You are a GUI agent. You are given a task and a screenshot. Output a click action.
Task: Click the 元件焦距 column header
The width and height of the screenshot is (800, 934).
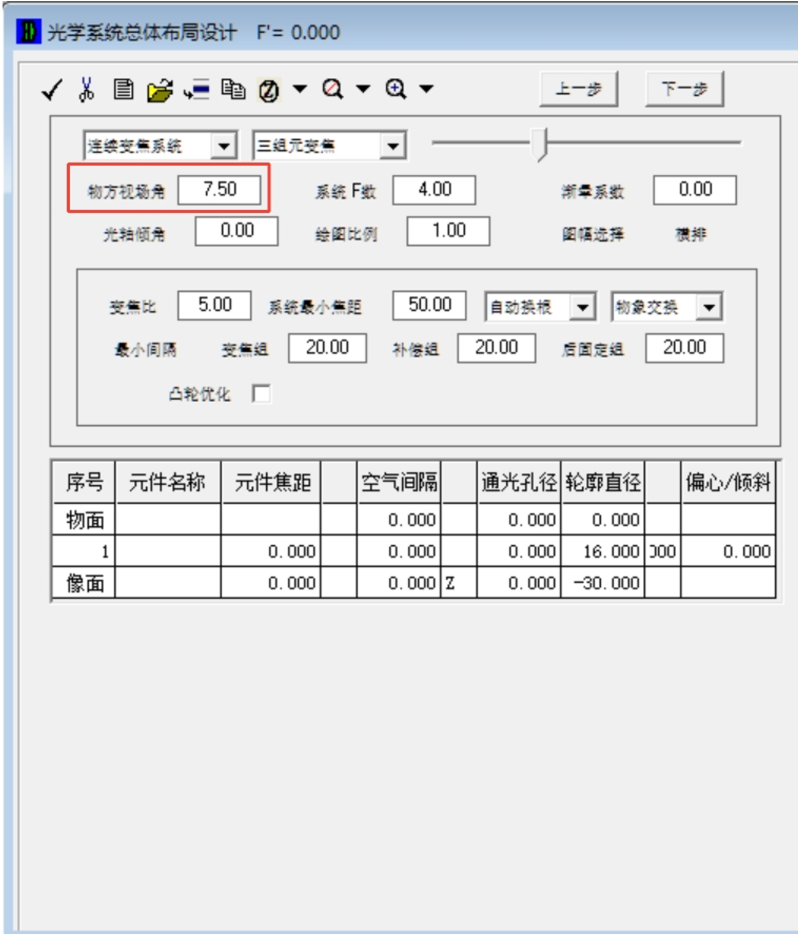(271, 482)
